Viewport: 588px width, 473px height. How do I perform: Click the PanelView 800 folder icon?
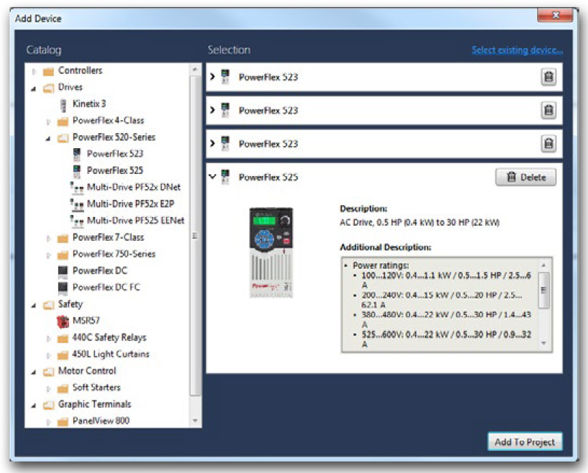pyautogui.click(x=63, y=422)
